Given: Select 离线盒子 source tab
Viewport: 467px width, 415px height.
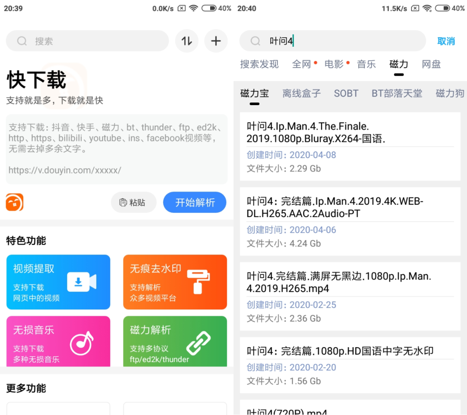Looking at the screenshot, I should click(x=302, y=93).
